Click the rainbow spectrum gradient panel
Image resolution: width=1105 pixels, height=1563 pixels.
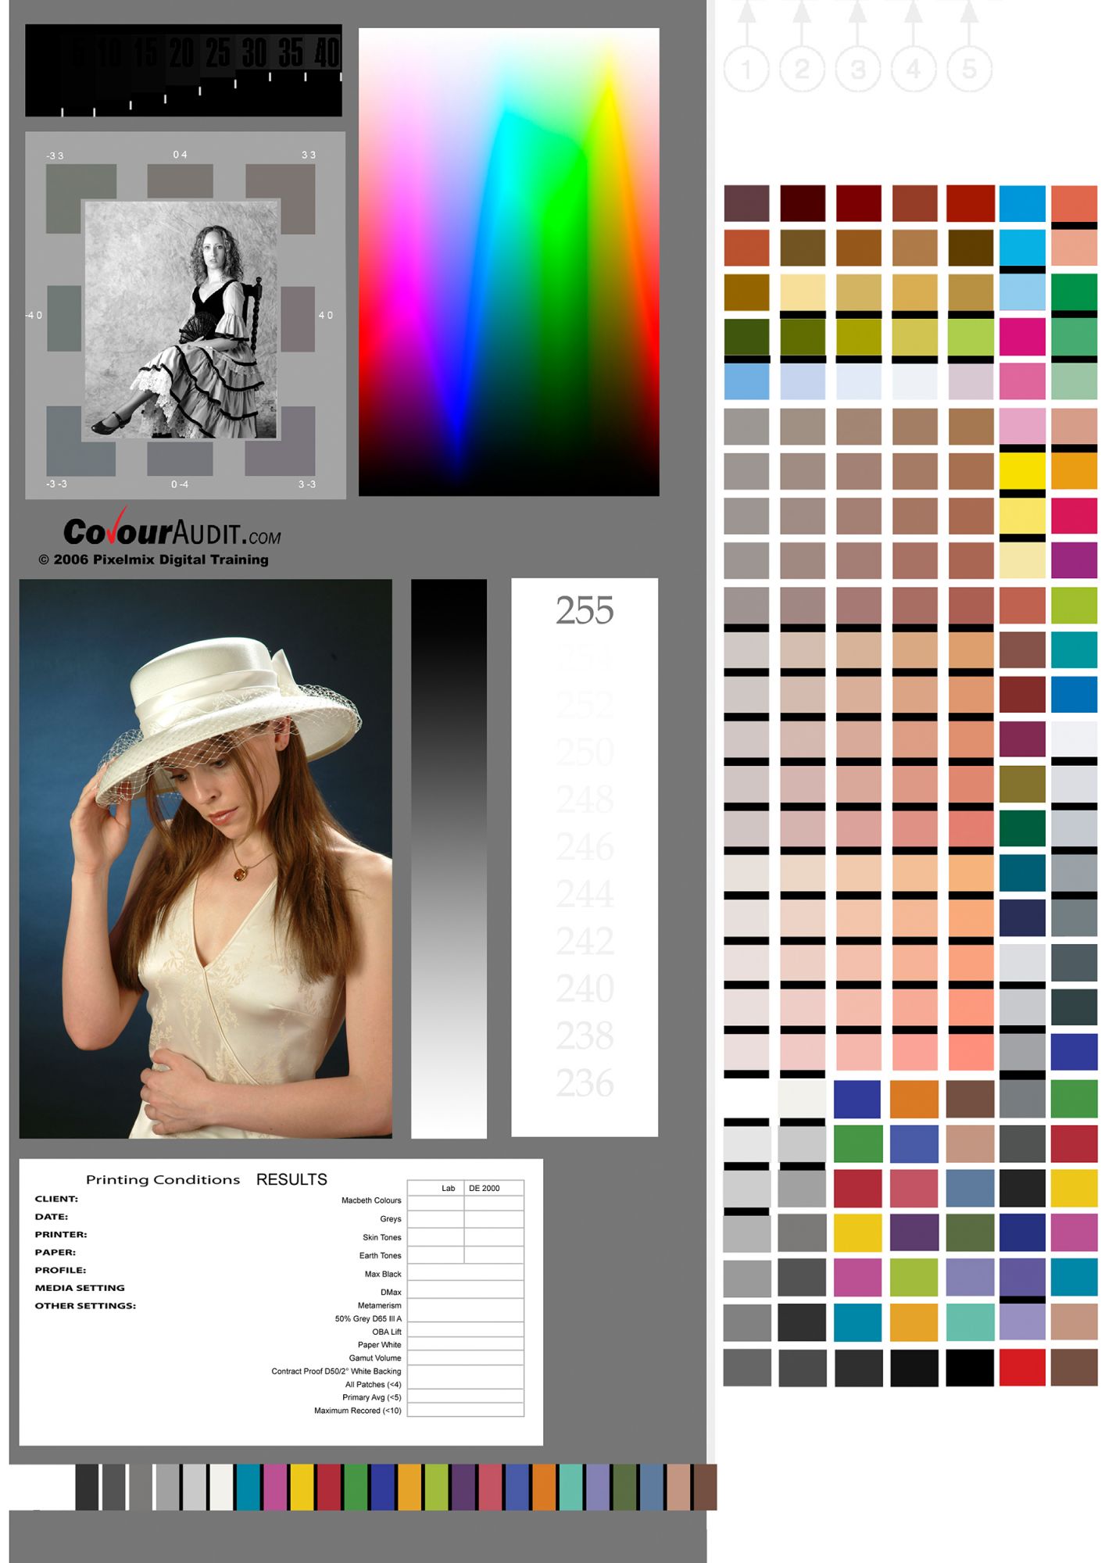[x=509, y=262]
